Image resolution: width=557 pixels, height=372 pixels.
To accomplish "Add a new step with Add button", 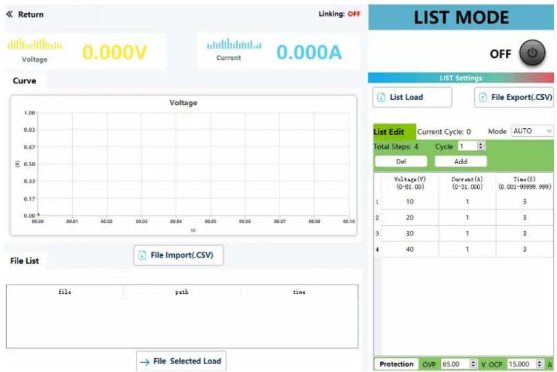I will point(461,162).
